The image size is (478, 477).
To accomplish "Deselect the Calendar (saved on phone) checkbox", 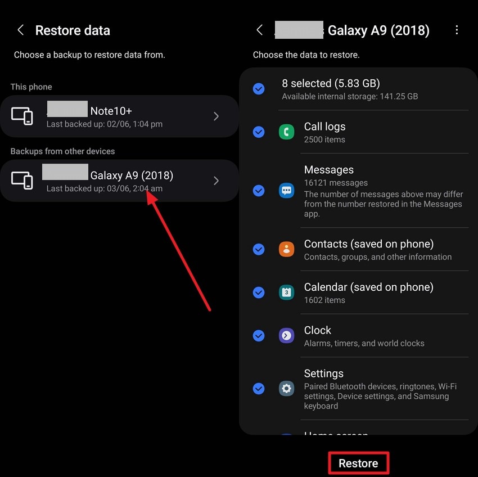I will pos(259,292).
